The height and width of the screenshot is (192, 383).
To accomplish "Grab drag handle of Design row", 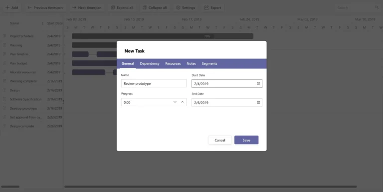I will pos(4,90).
